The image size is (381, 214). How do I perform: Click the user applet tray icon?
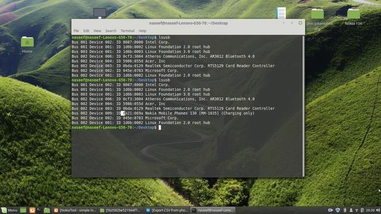click(x=351, y=210)
